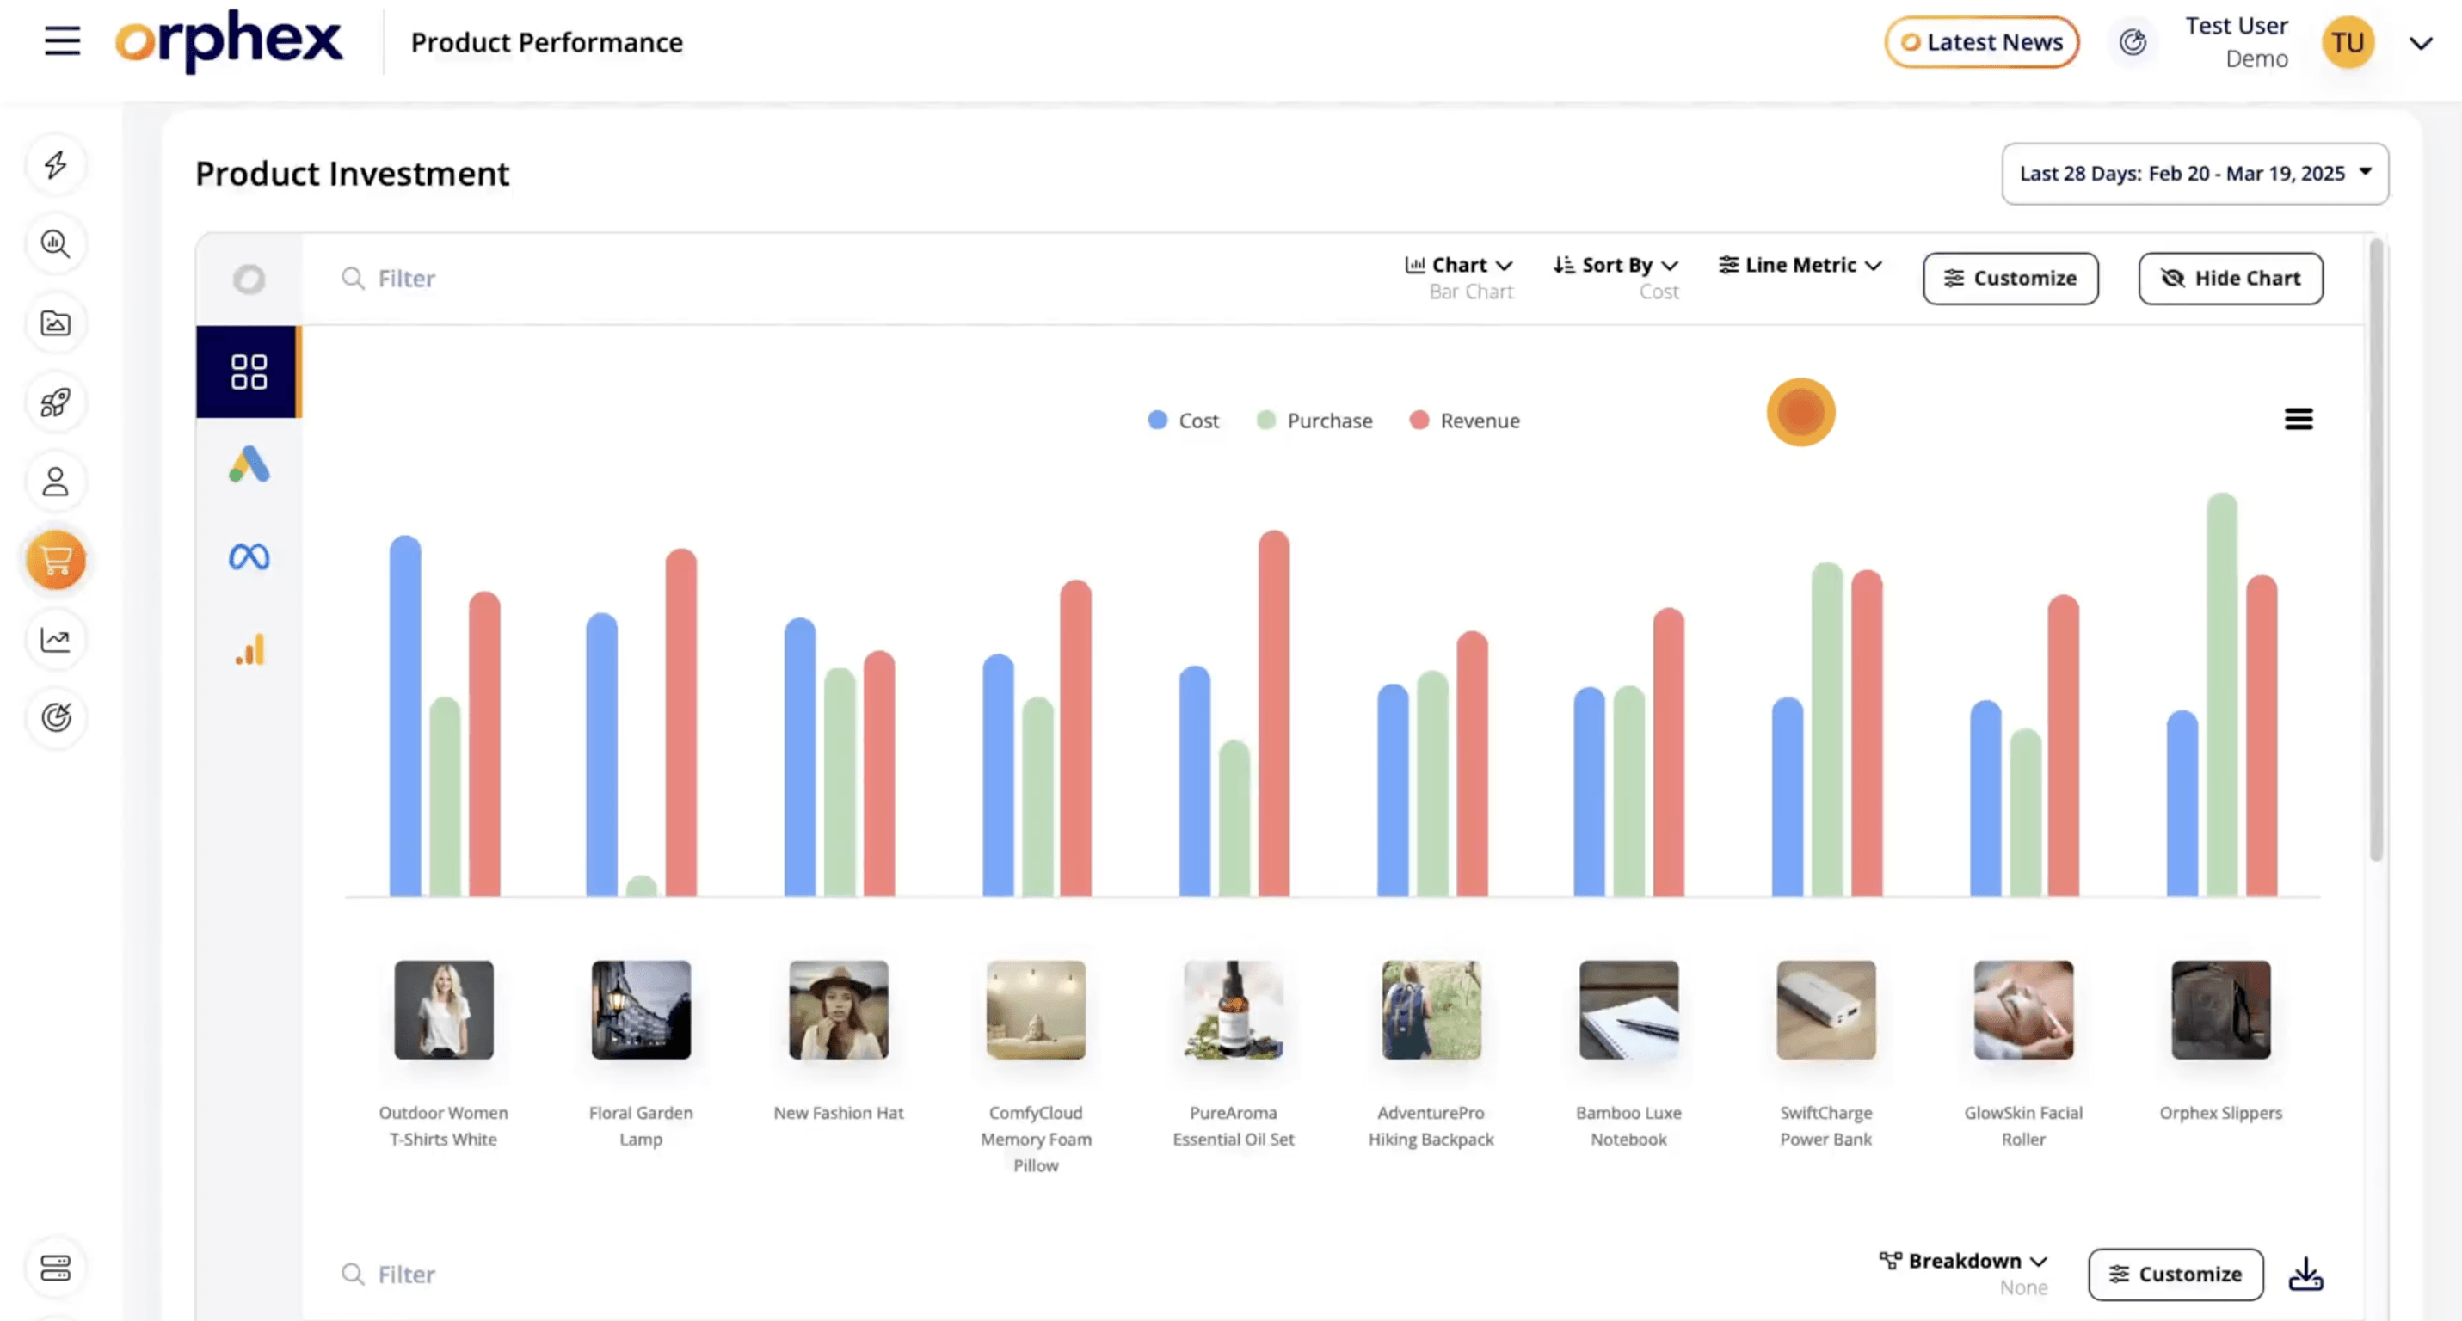Click the top Filter search field
The height and width of the screenshot is (1321, 2462).
841,279
